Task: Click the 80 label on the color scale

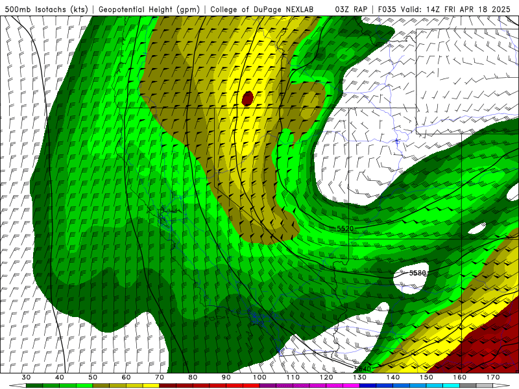Action: 193,377
